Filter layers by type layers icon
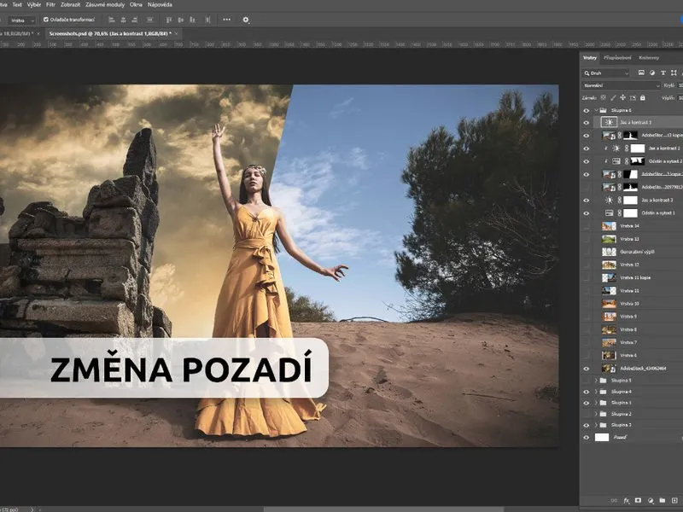The width and height of the screenshot is (683, 512). pyautogui.click(x=663, y=73)
